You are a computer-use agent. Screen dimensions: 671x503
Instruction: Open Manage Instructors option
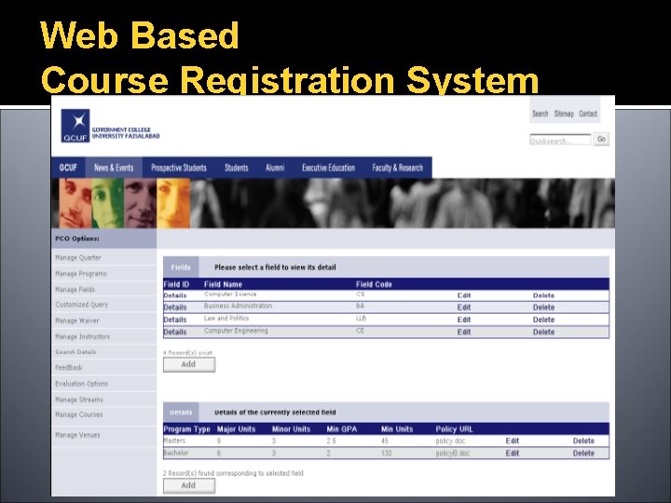coord(82,336)
